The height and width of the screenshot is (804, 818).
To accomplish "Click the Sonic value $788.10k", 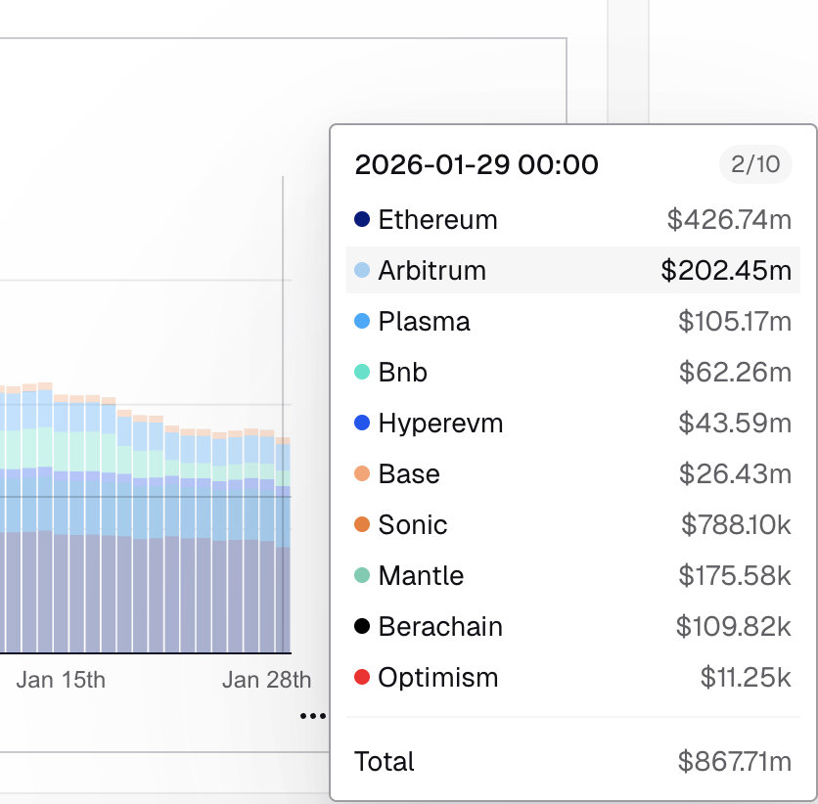I will 736,524.
